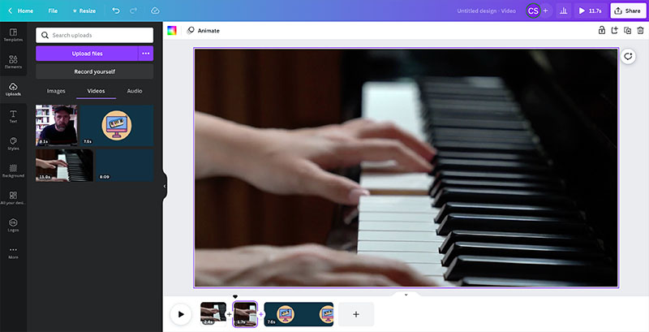Image resolution: width=649 pixels, height=332 pixels.
Task: Click the Share button
Action: pos(628,11)
